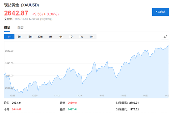Click the 2640.00 price axis label
This screenshot has width=172, height=115.
coord(9,63)
